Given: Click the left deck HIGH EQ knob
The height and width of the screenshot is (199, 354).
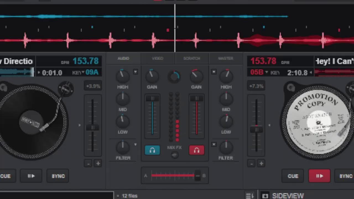Looking at the screenshot, I should (123, 77).
